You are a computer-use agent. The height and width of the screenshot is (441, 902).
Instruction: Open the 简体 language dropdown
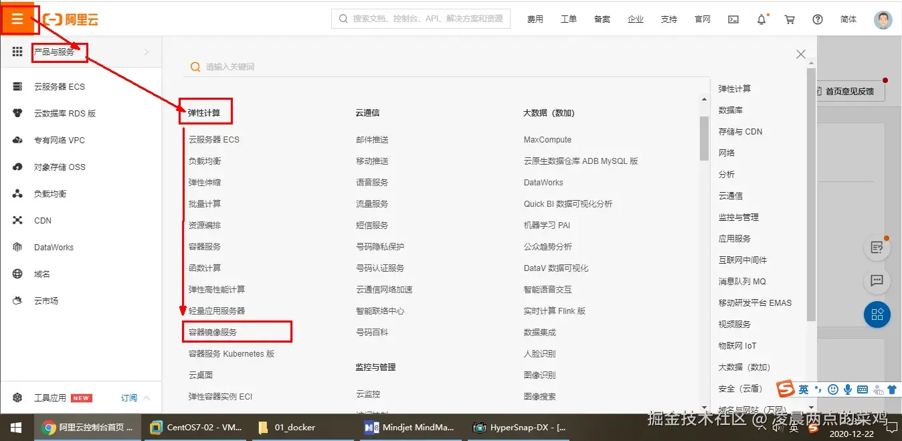click(x=848, y=19)
